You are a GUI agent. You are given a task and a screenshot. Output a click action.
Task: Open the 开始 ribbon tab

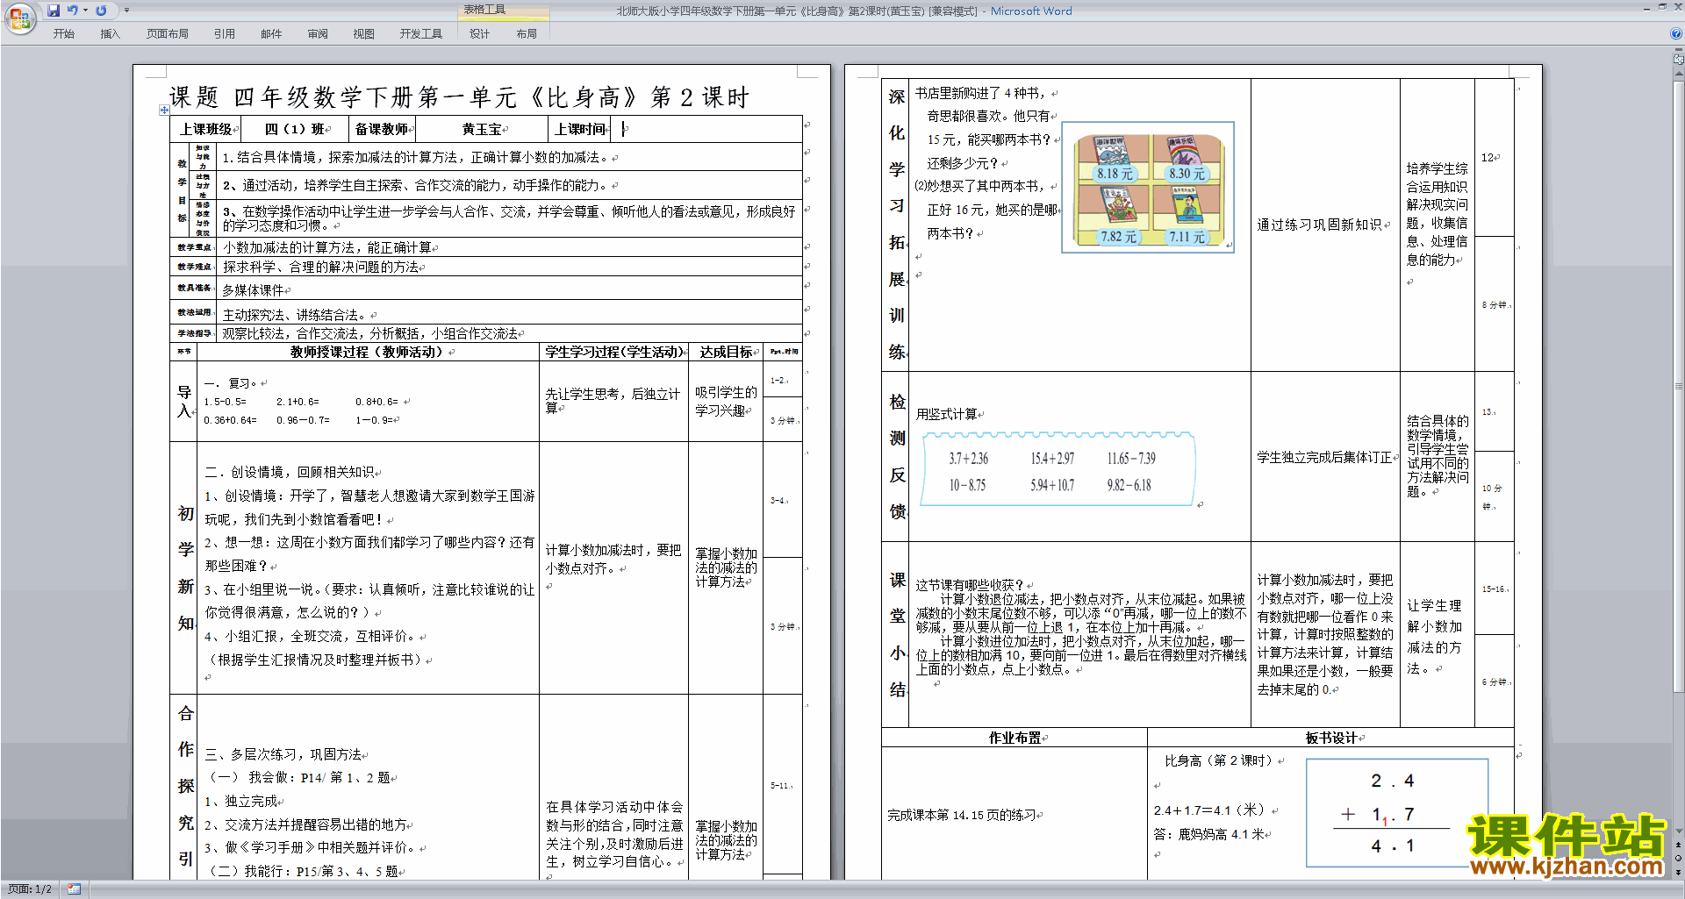click(x=63, y=33)
